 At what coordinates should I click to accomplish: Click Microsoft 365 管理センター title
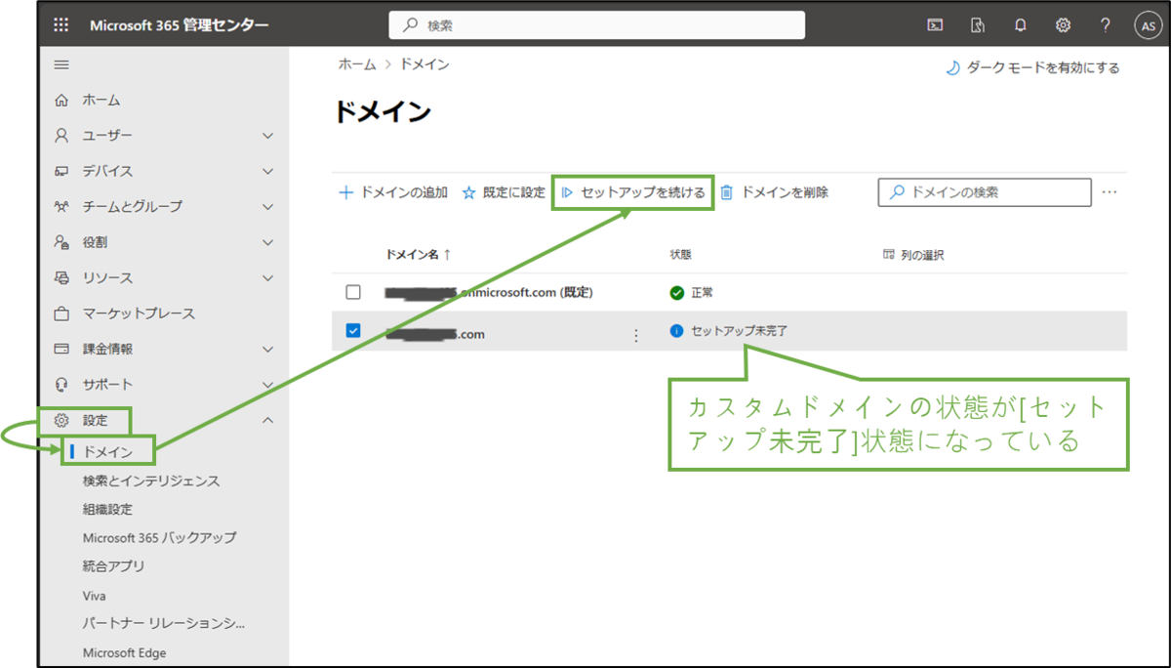point(180,25)
